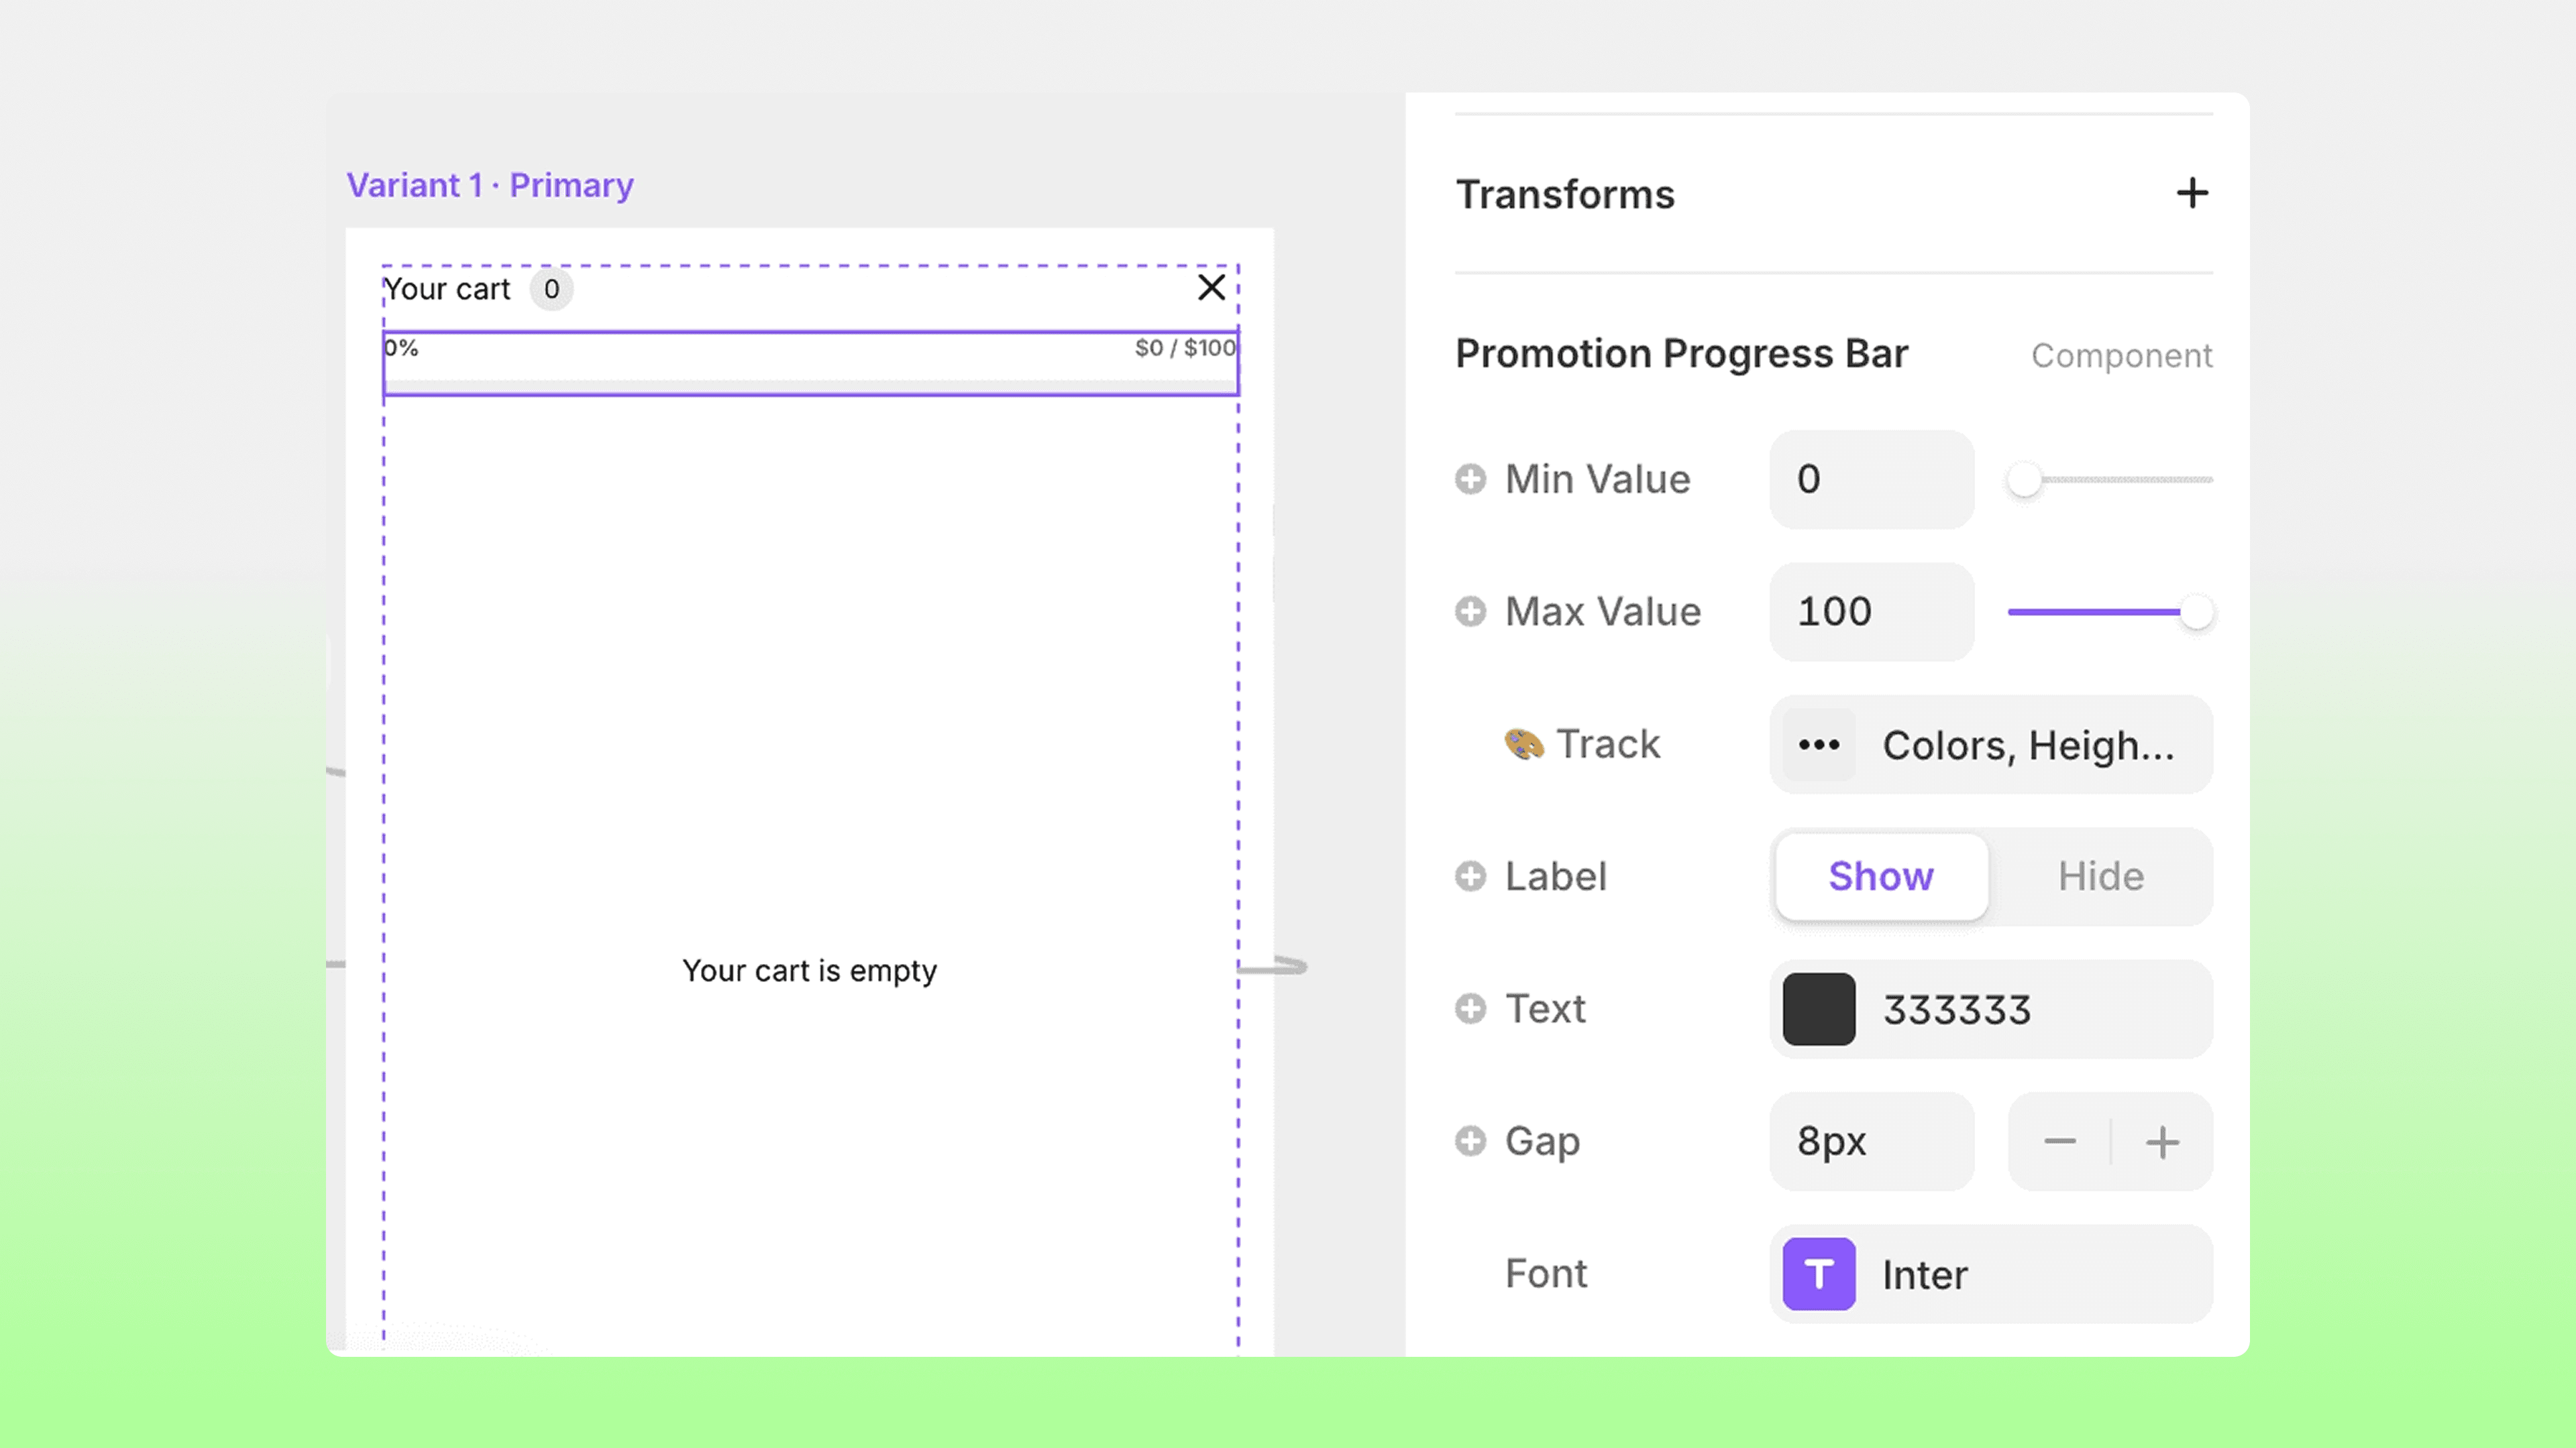
Task: Open the Track Colors, Height settings
Action: (2028, 745)
